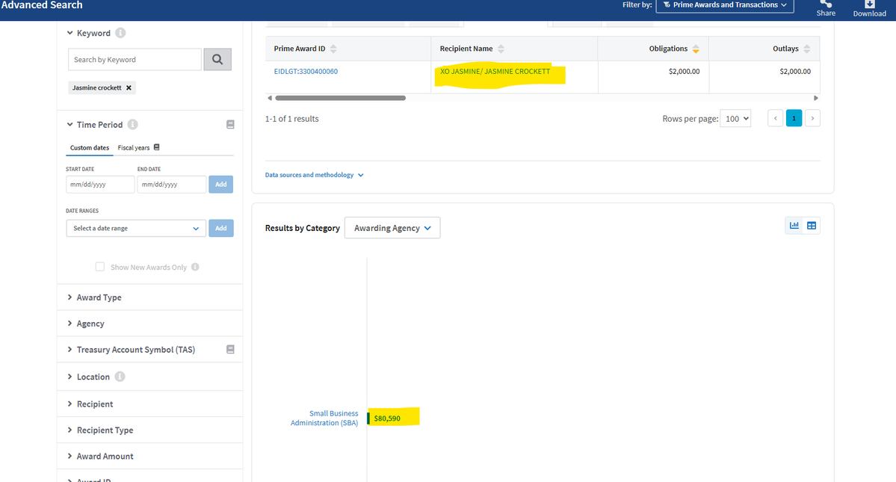The image size is (896, 482).
Task: Remove the Jasmine crockett keyword tag
Action: [x=129, y=88]
